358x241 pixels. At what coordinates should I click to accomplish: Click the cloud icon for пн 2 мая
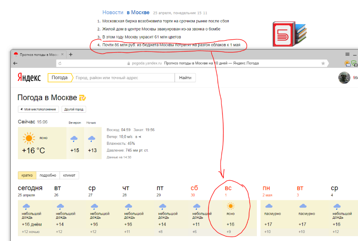269,206
